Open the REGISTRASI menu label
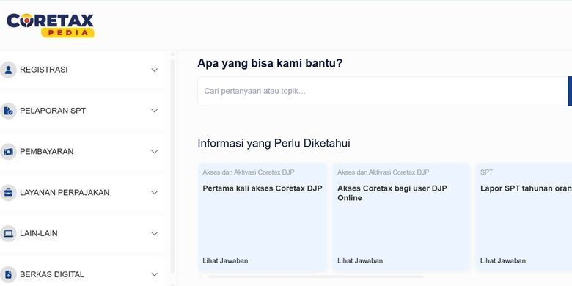The image size is (572, 286). [44, 70]
